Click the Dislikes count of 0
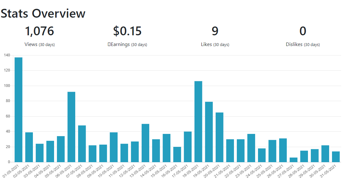 [303, 31]
